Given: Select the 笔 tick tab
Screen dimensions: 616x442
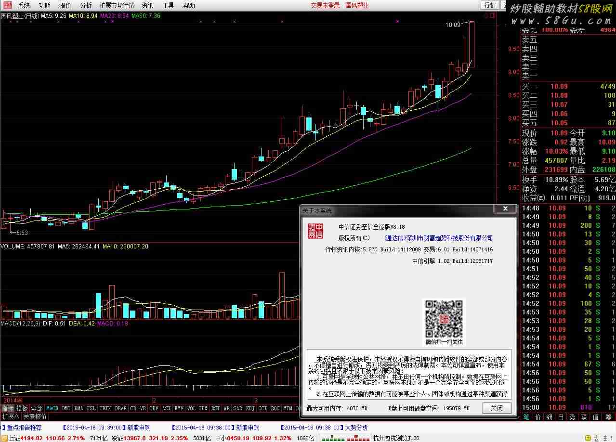Looking at the screenshot, I should [526, 417].
